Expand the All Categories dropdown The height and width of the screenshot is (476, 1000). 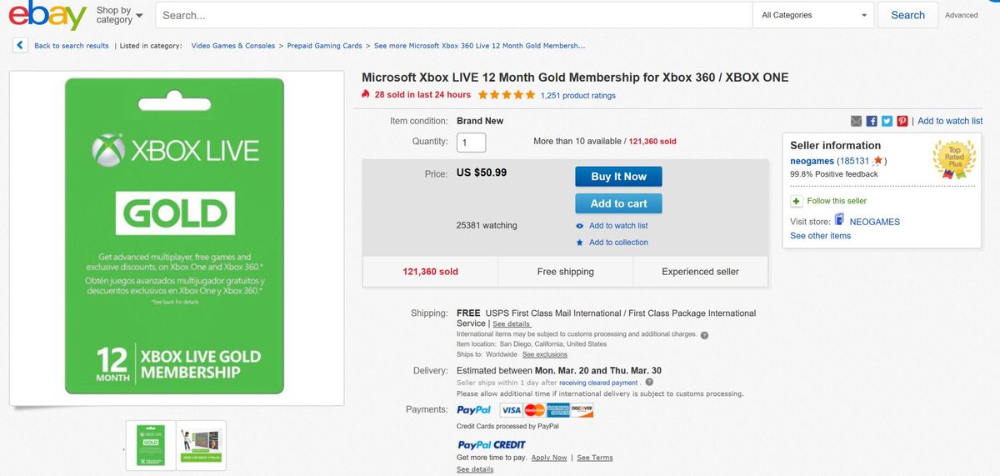[x=813, y=15]
